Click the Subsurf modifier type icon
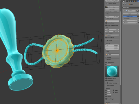The width and height of the screenshot is (139, 104). (127, 11)
